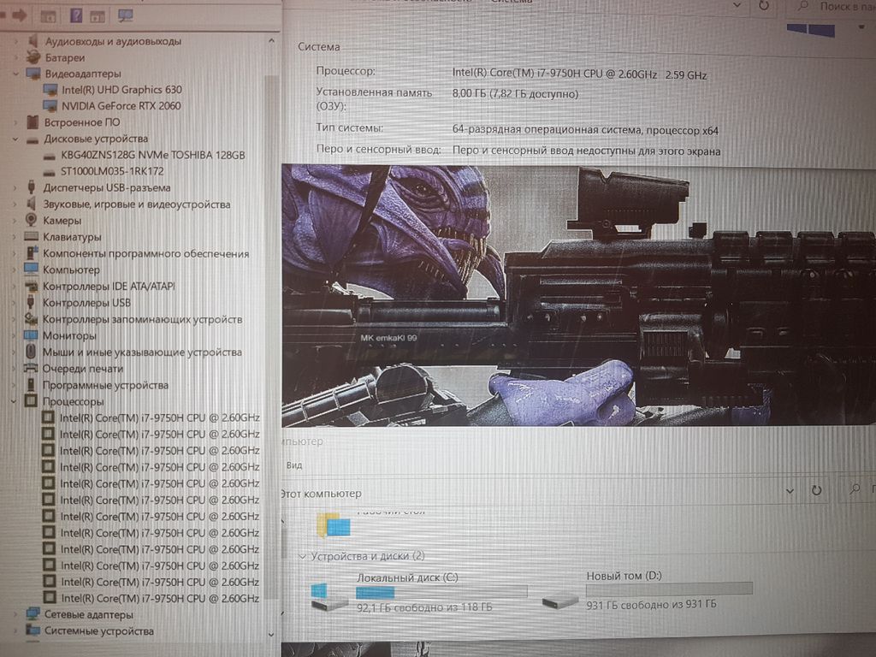876x657 pixels.
Task: Open the address dropdown chevron in Система window
Action: point(737,6)
